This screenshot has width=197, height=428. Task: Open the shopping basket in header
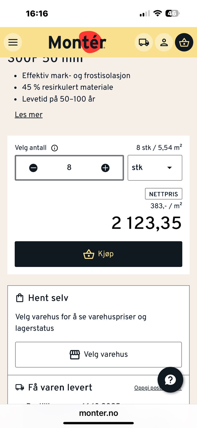[184, 42]
